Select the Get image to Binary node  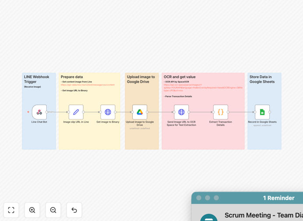108,112
